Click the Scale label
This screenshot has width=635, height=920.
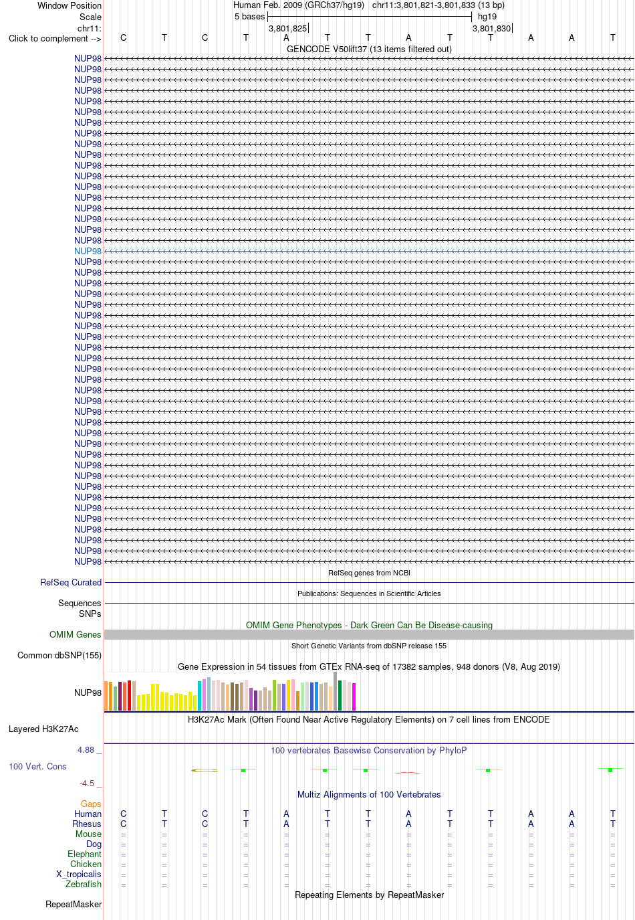pos(91,17)
